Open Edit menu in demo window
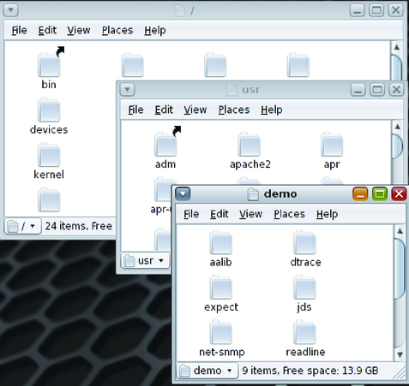This screenshot has width=409, height=386. [220, 214]
